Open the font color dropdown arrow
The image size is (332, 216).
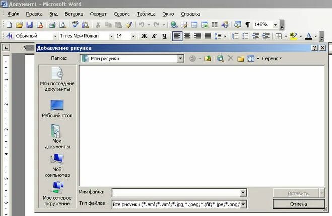[316, 36]
